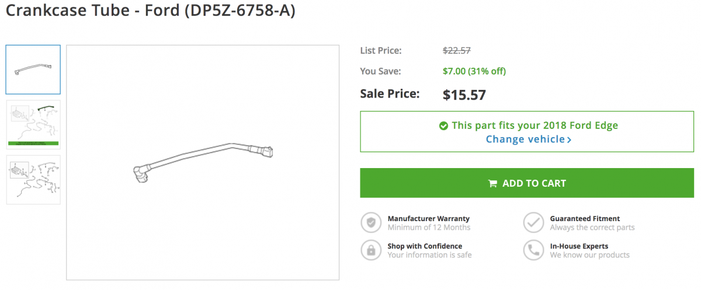The image size is (701, 290).
Task: Select the second diagram thumbnail with green bar
Action: click(33, 124)
